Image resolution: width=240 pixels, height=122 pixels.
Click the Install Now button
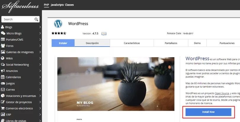point(208,112)
